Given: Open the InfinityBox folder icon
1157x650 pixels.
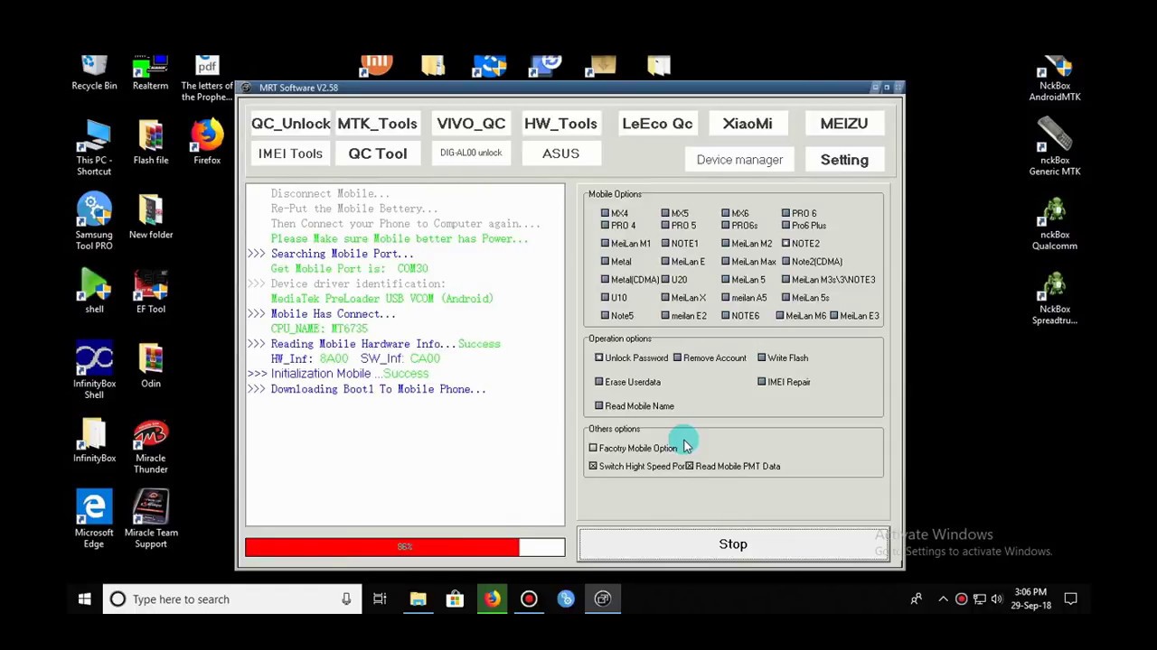Looking at the screenshot, I should 94,441.
